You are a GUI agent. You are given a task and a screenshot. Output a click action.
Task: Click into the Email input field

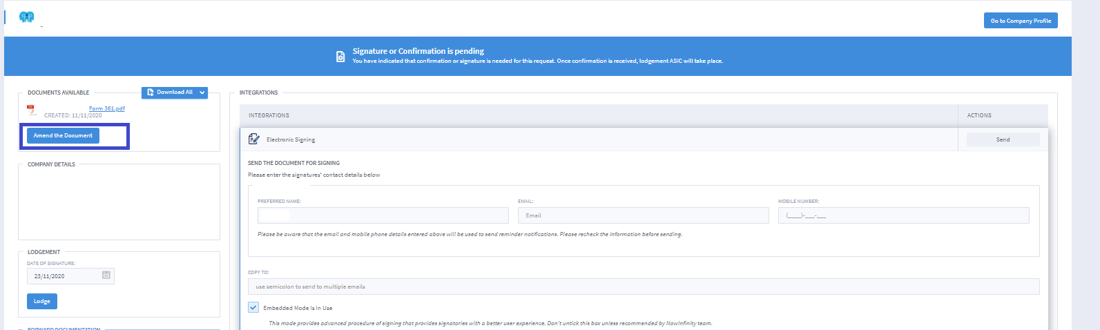click(x=643, y=215)
